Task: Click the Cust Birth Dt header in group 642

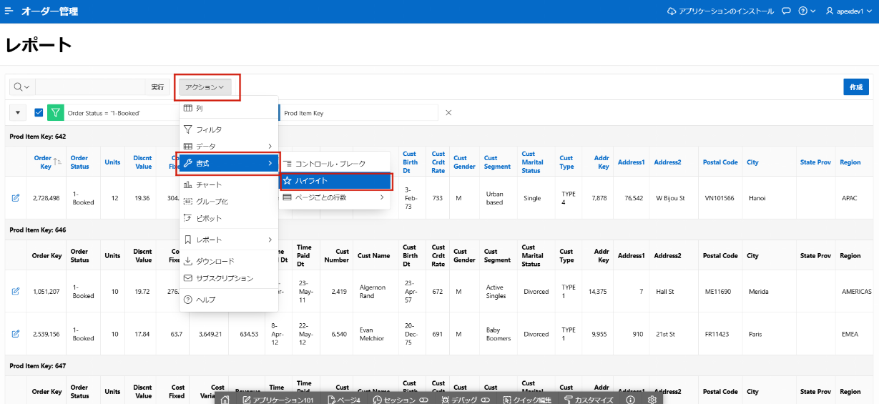Action: coord(410,162)
